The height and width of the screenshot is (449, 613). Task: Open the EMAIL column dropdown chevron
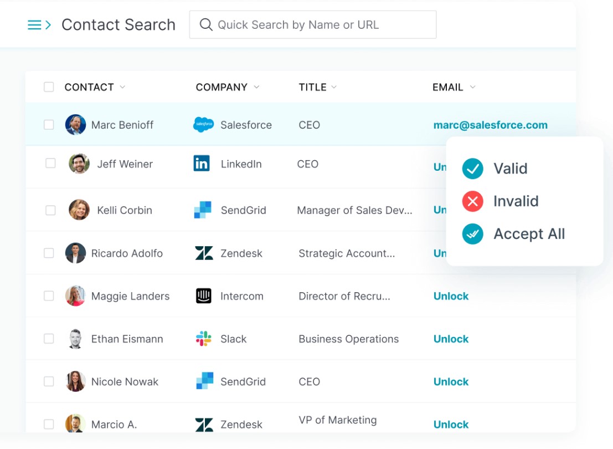coord(473,87)
